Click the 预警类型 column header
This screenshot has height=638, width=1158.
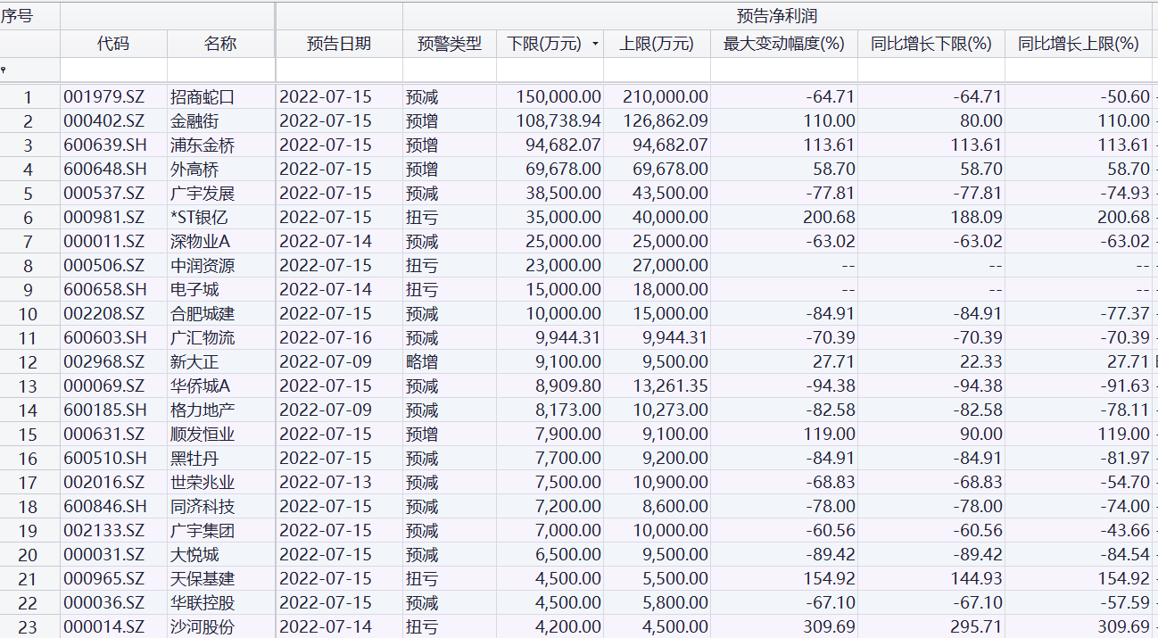click(450, 44)
